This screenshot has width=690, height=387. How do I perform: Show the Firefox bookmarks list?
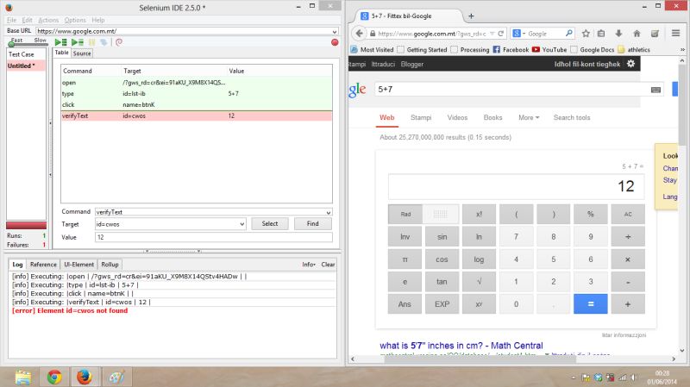(x=601, y=34)
